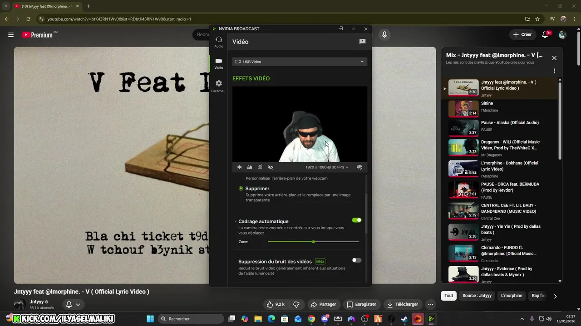Play PAUSE - ORCA feat. BERMUDA item
581x326 pixels.
pyautogui.click(x=499, y=190)
